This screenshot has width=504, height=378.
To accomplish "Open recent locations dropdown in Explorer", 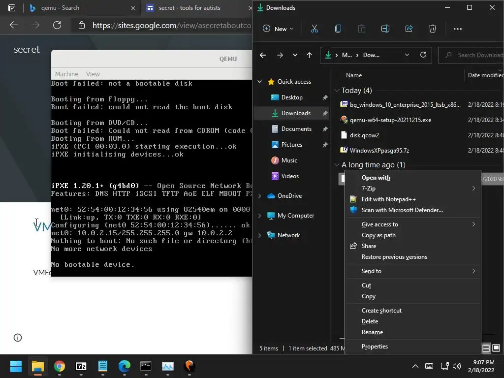I will [295, 55].
